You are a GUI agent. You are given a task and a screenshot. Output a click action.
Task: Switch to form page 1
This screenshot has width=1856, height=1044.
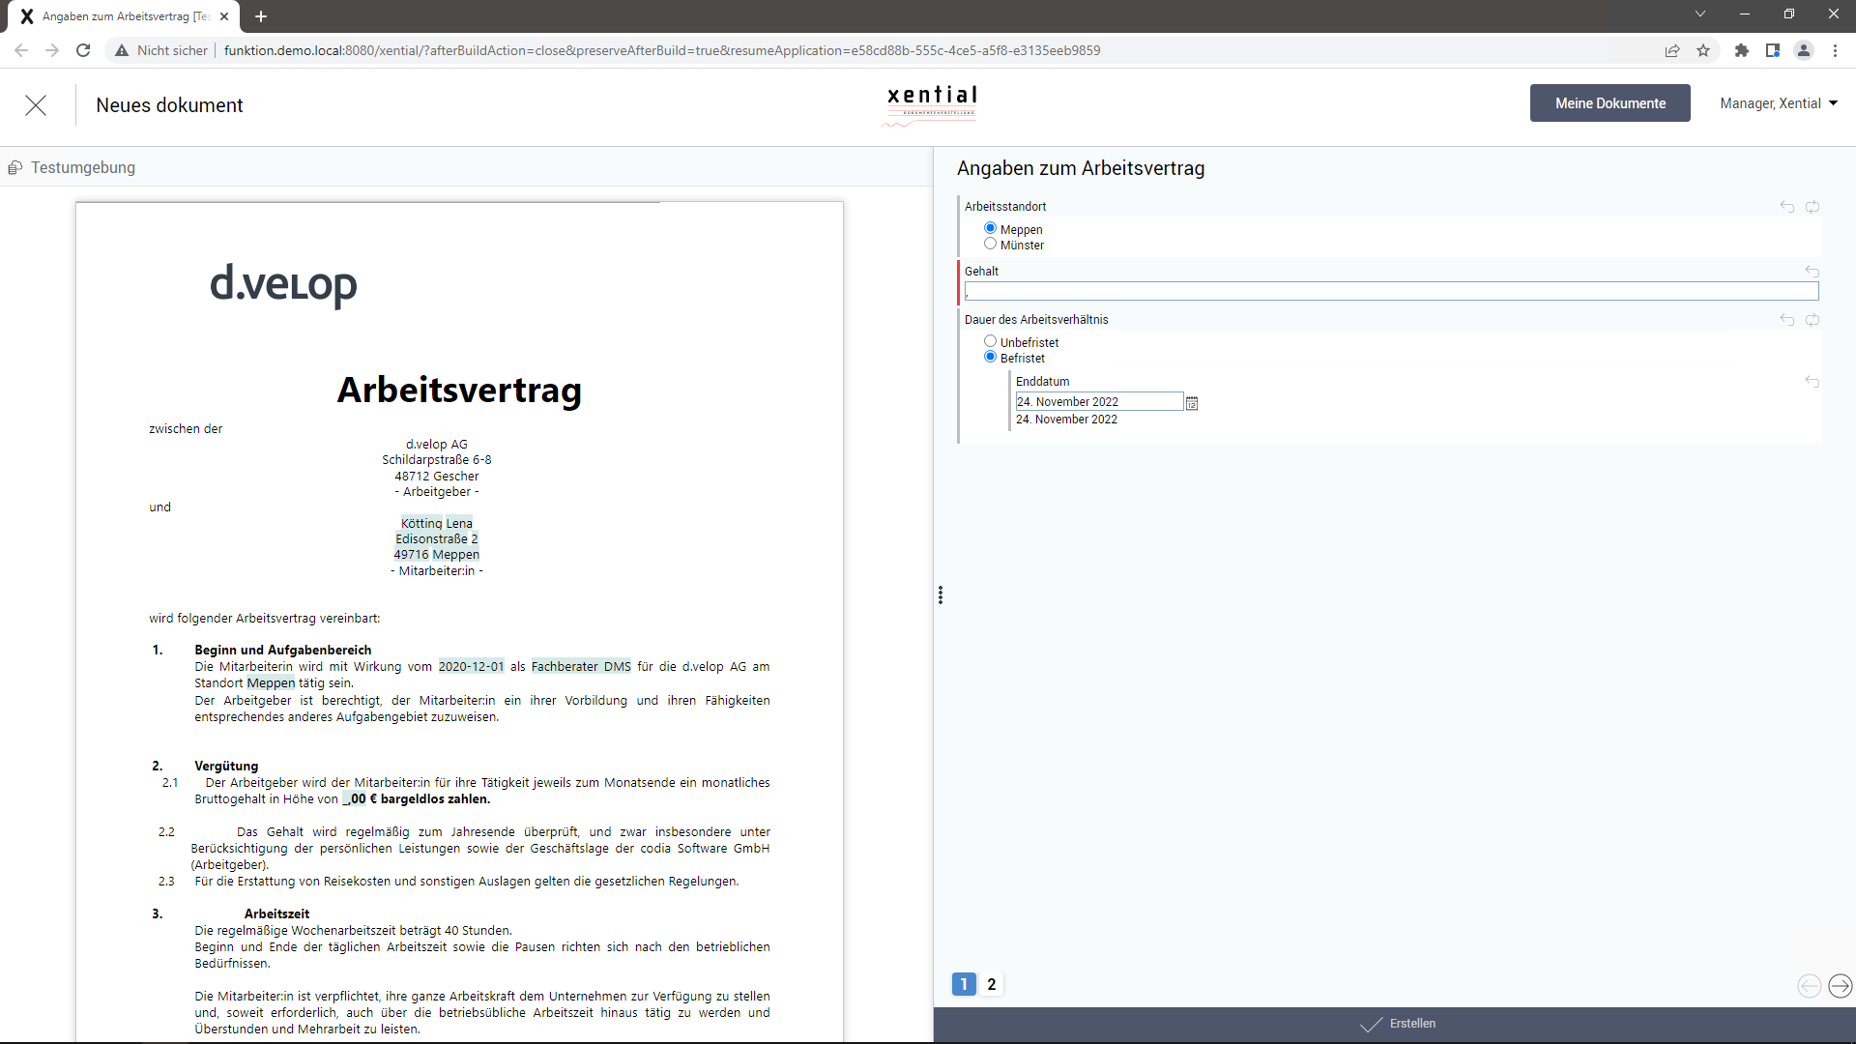tap(964, 984)
